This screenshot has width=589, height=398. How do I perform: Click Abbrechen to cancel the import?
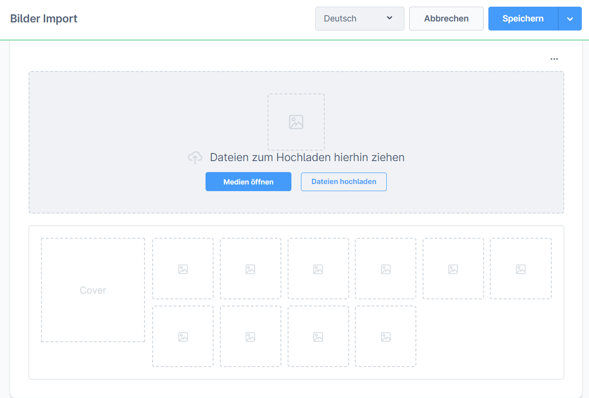(x=446, y=18)
